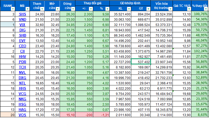Open the KL column filter dropdown

[129, 9]
